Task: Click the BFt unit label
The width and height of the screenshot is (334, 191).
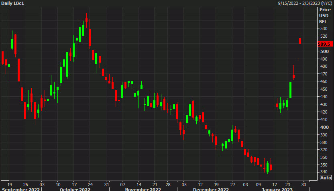Action: pyautogui.click(x=323, y=22)
